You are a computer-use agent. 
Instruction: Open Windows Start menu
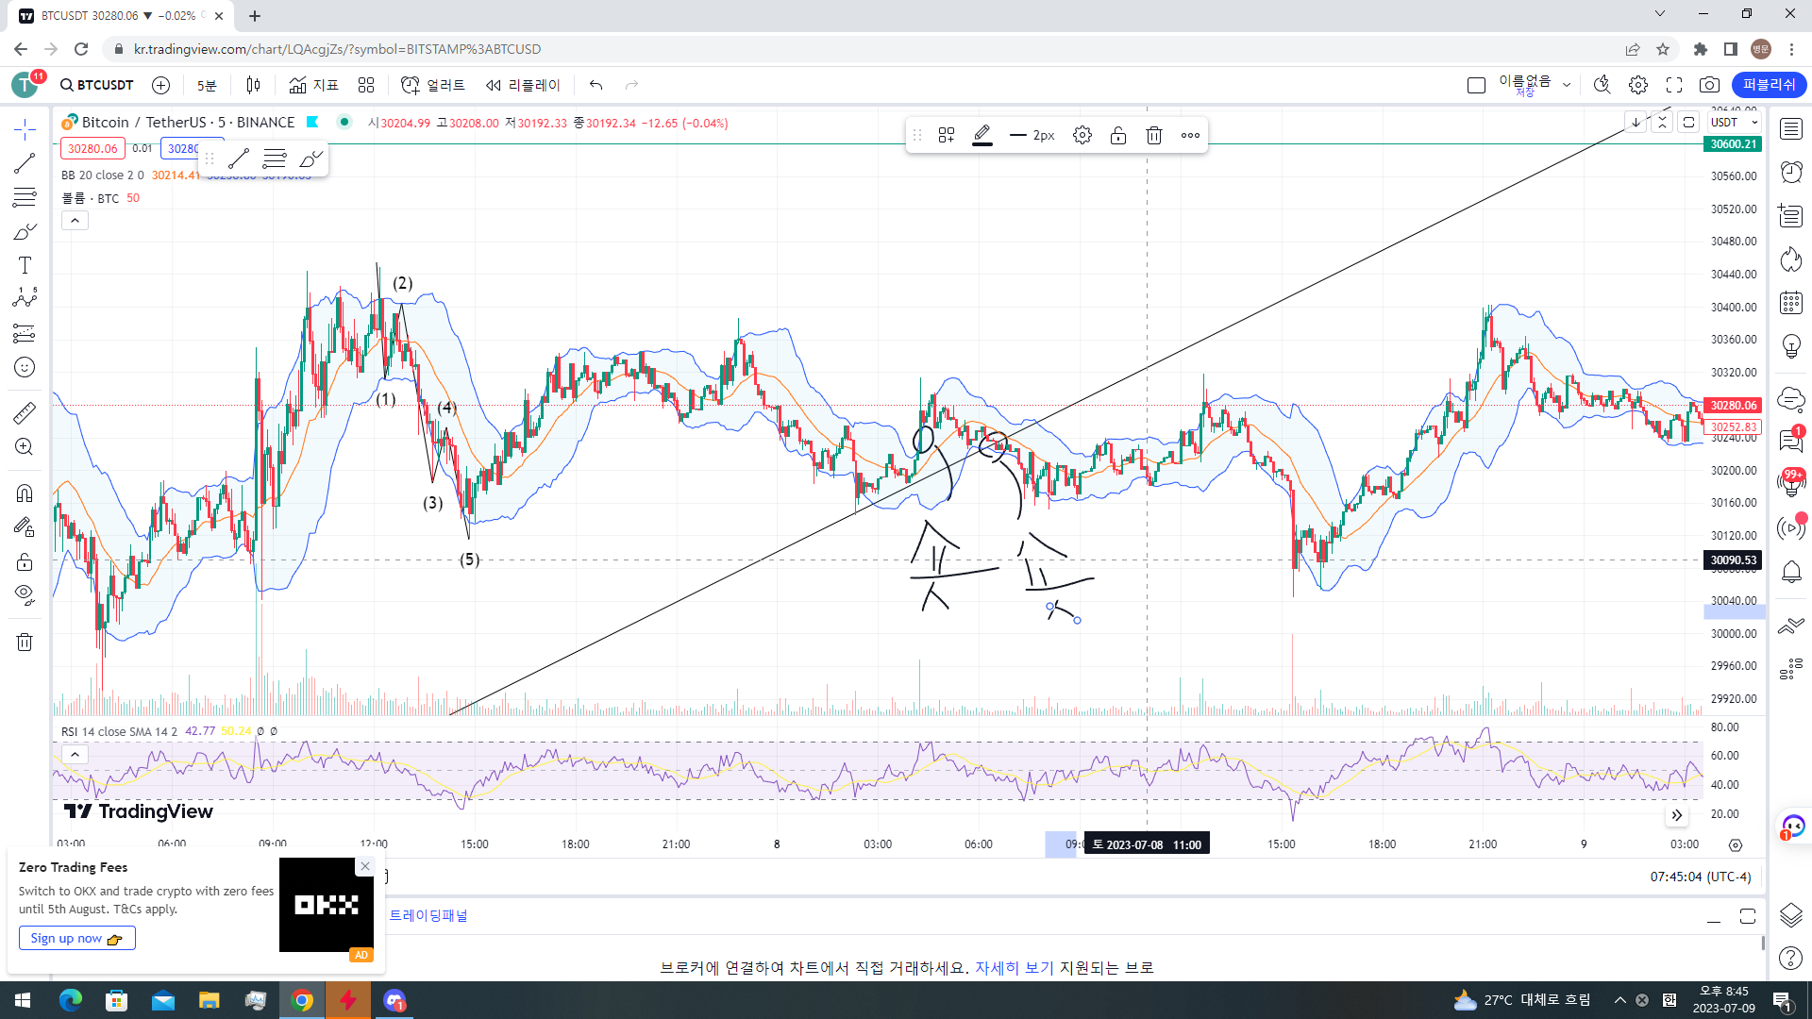pyautogui.click(x=23, y=1000)
